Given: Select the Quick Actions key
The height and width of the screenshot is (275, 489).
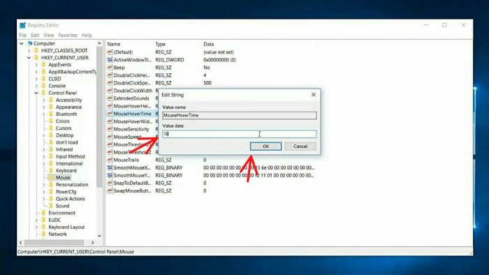Looking at the screenshot, I should click(70, 199).
